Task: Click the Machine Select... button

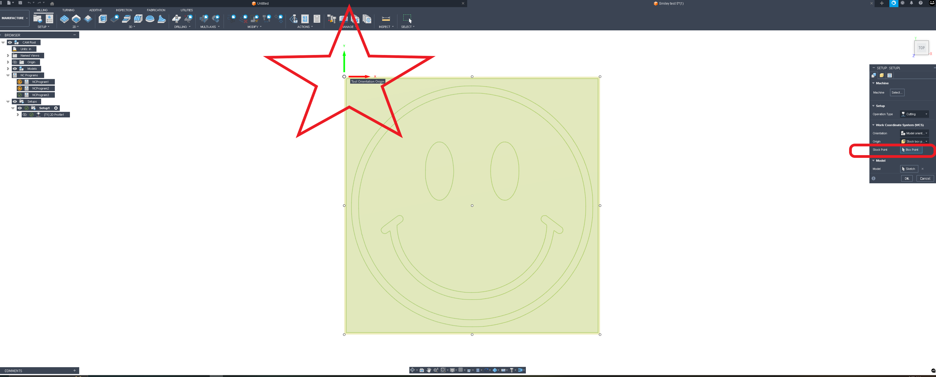Action: [x=897, y=92]
